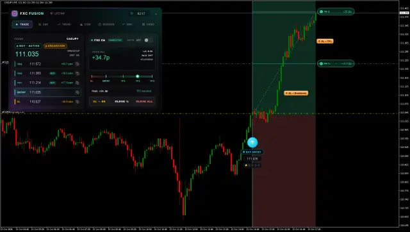The image size is (410, 232).
Task: Click the BUY ENTRY chart label
Action: (x=252, y=152)
